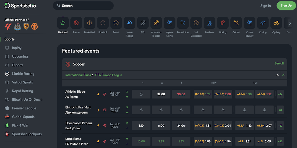Open Marble Racing from the sidebar
The width and height of the screenshot is (297, 148).
(23, 74)
